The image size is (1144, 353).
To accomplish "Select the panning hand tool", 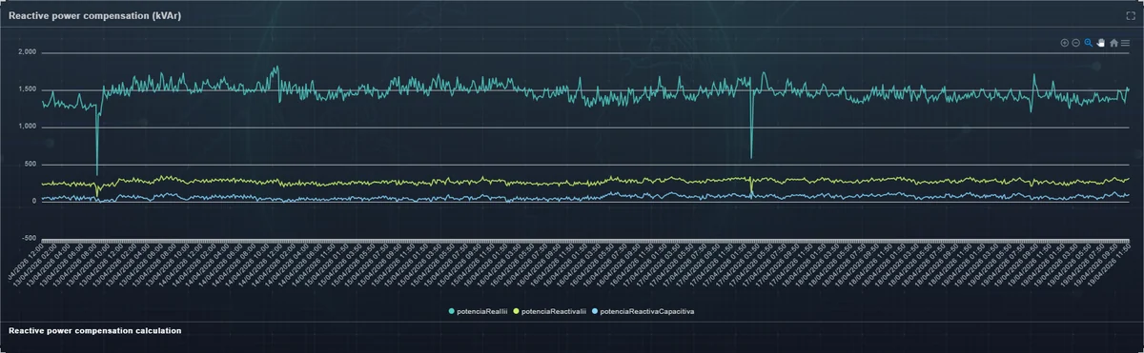I will pyautogui.click(x=1100, y=43).
